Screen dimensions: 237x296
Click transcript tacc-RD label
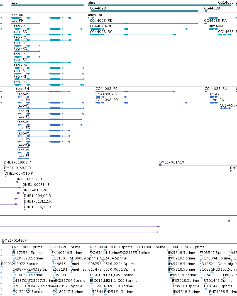(x=21, y=32)
